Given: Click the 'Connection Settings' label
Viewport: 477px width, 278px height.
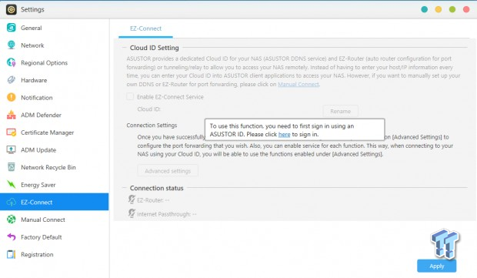Looking at the screenshot, I should (x=152, y=126).
